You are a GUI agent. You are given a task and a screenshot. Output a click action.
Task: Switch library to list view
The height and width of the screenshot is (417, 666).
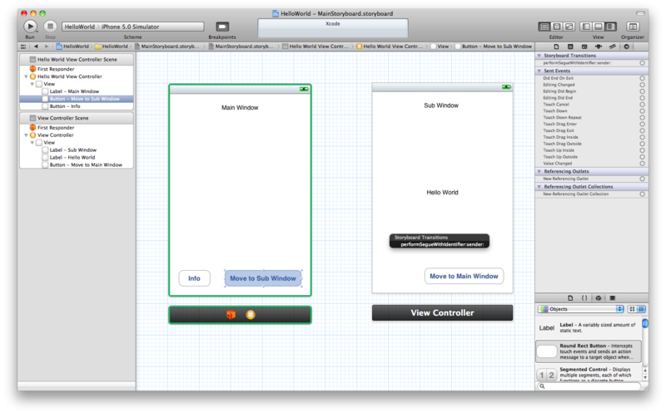pos(641,309)
